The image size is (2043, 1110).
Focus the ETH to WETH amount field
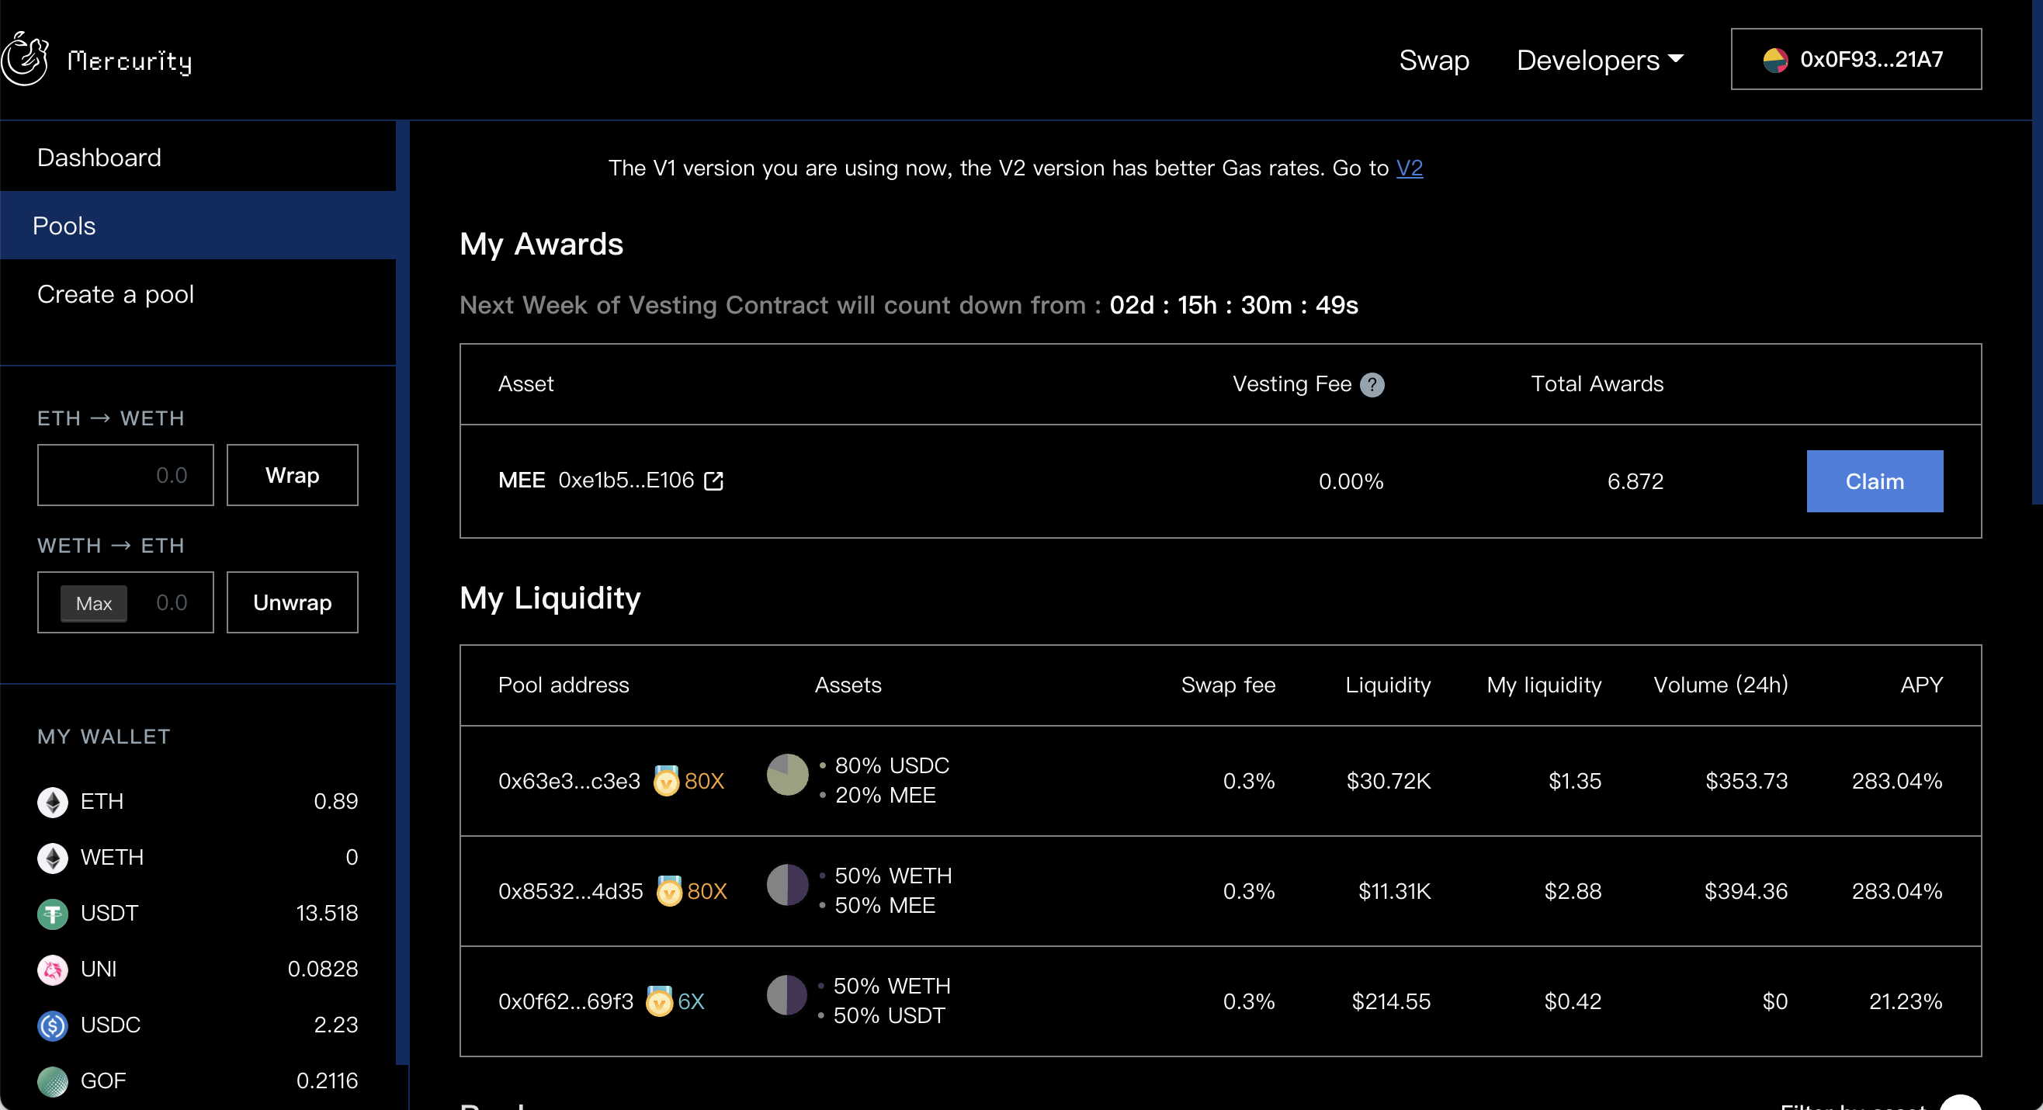(125, 475)
